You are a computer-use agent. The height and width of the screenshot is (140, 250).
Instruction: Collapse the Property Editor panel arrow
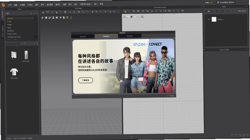tap(204, 50)
